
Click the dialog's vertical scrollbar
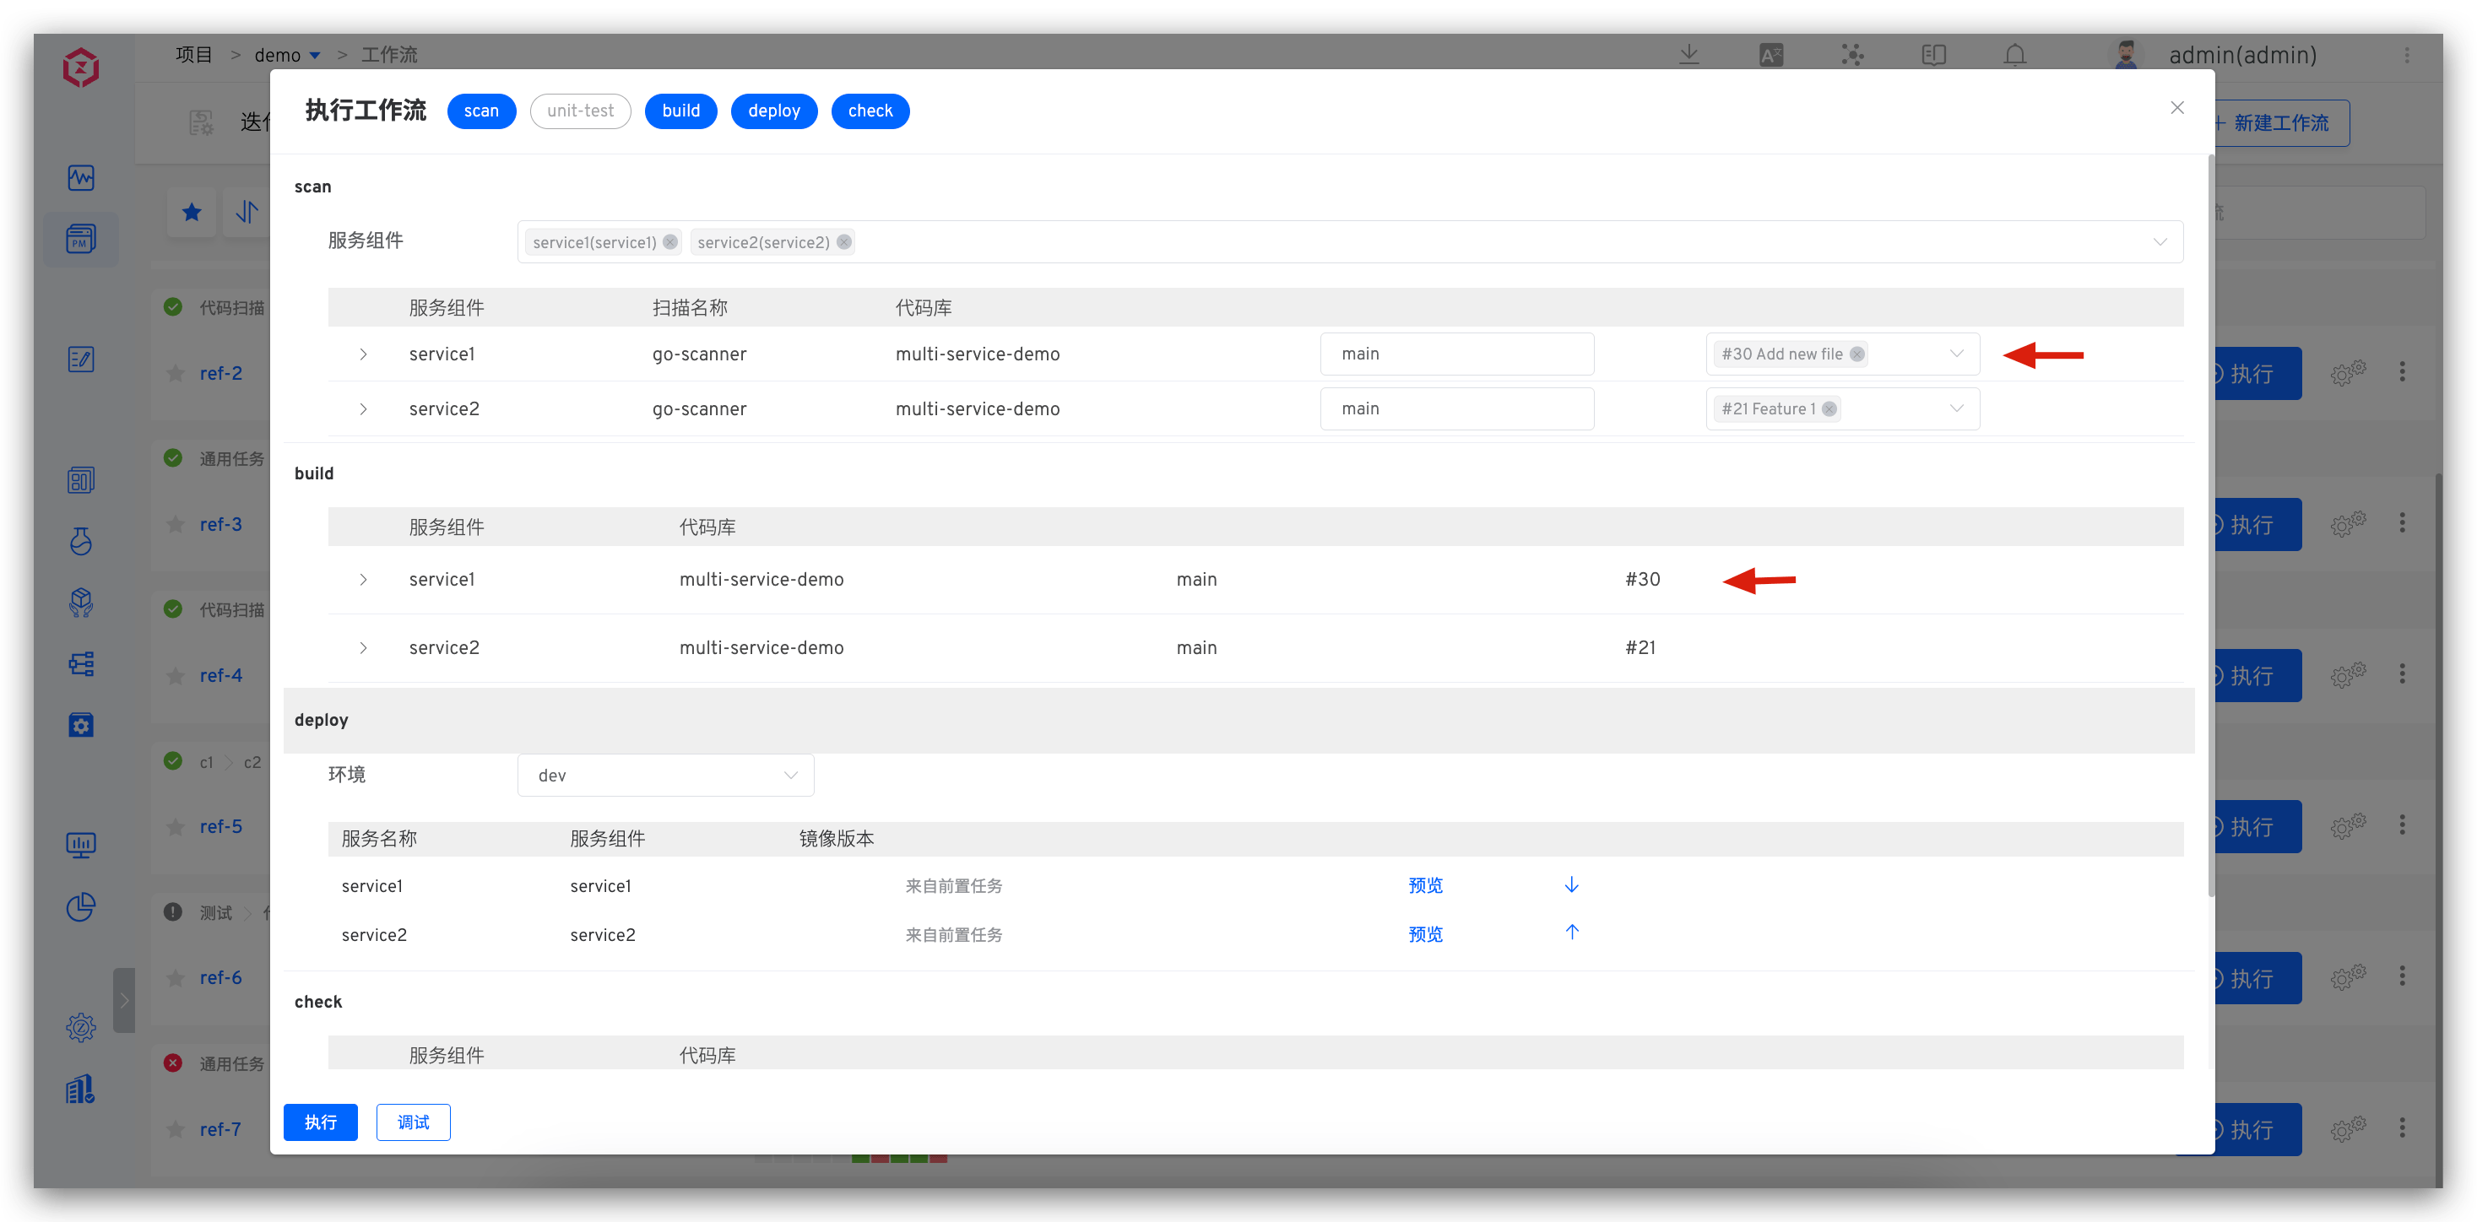(2211, 524)
